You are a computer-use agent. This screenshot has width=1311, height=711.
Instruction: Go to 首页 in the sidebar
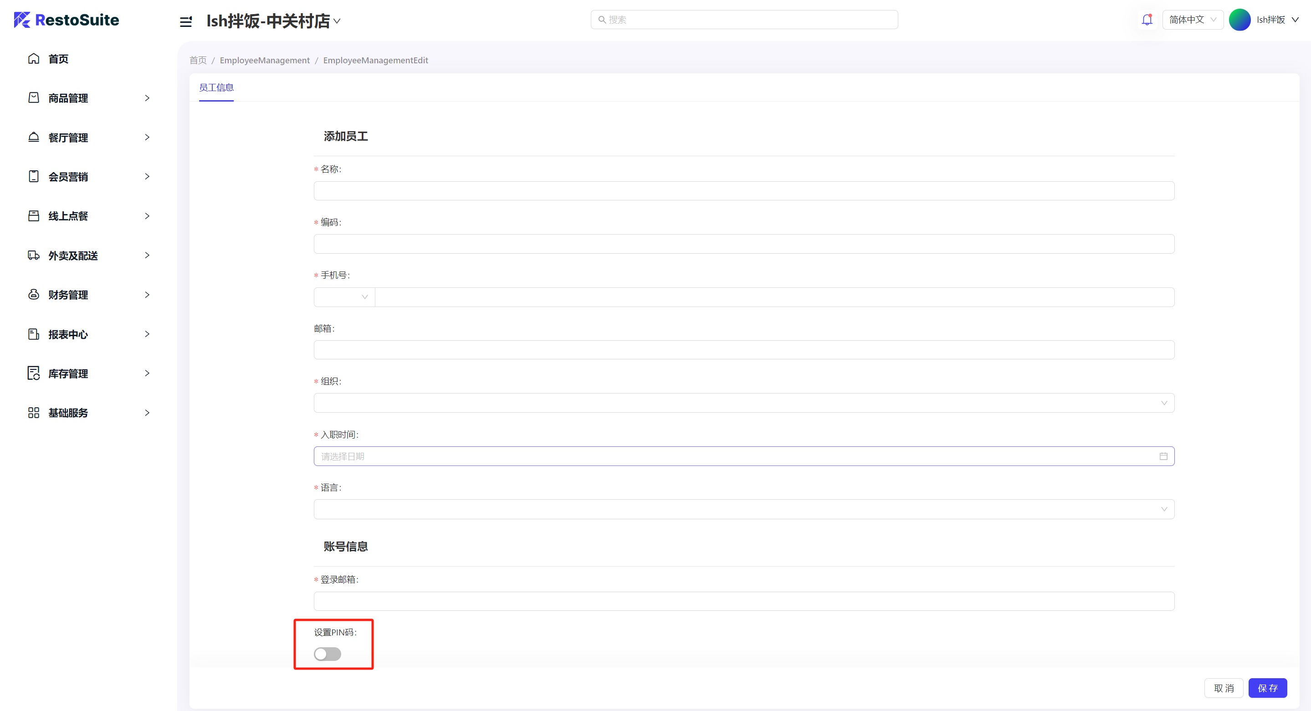click(x=58, y=59)
